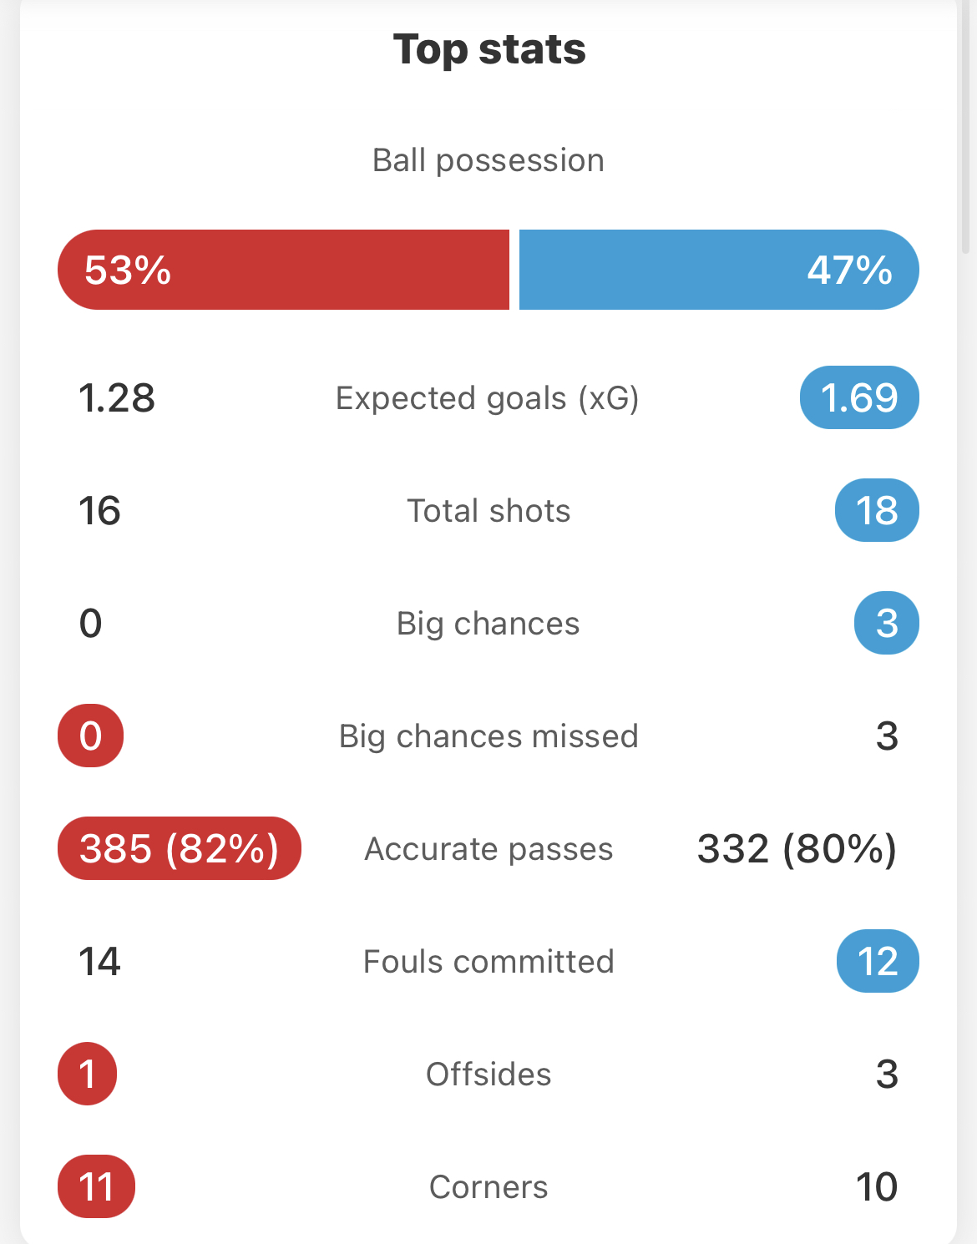Select the red 53% possession bar
The height and width of the screenshot is (1244, 977).
283,270
